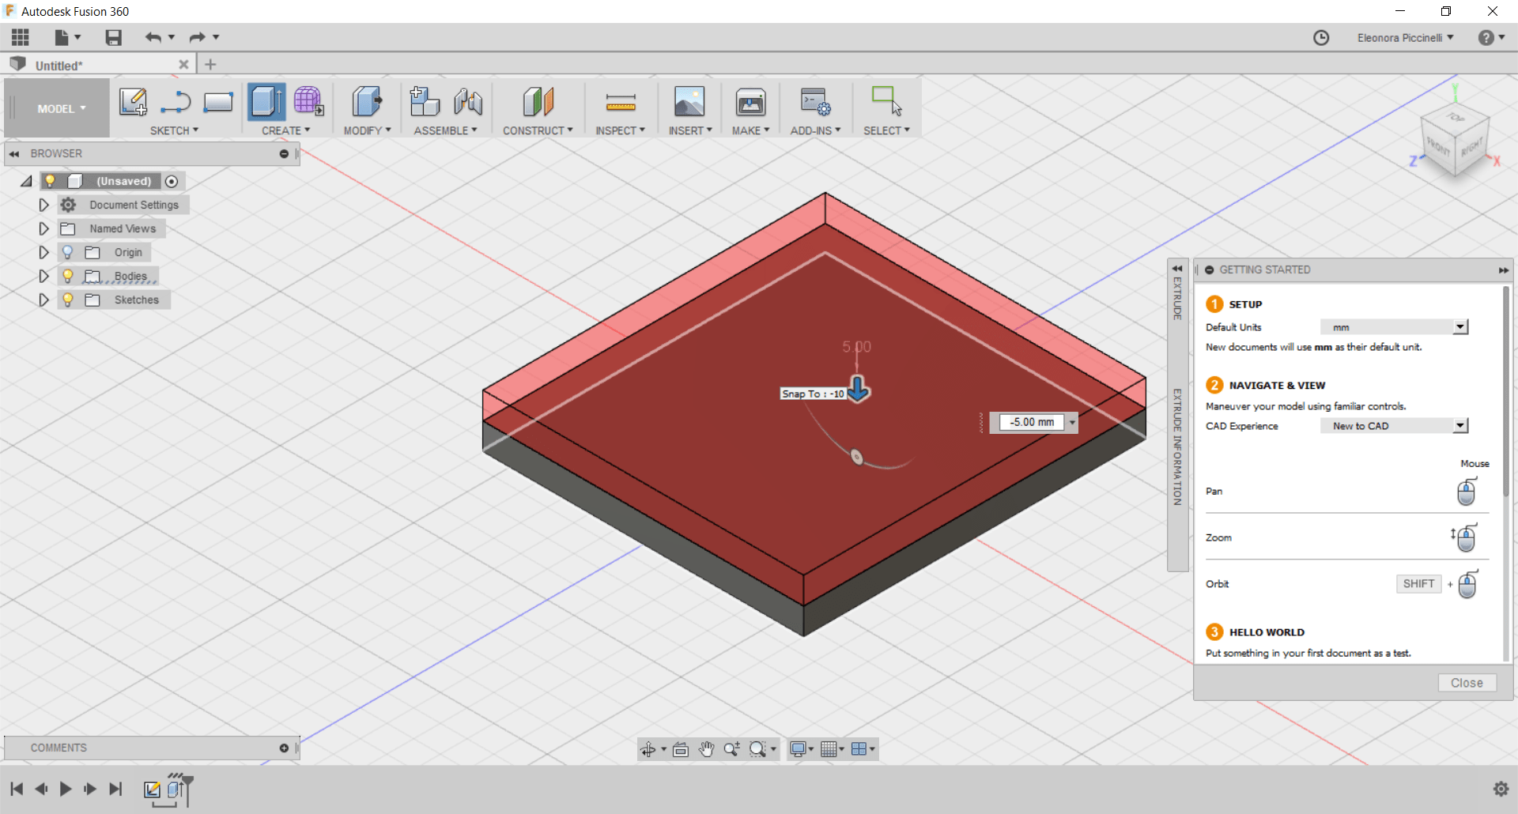Open the help question mark icon
Screen dimensions: 1518x814
(x=1486, y=38)
